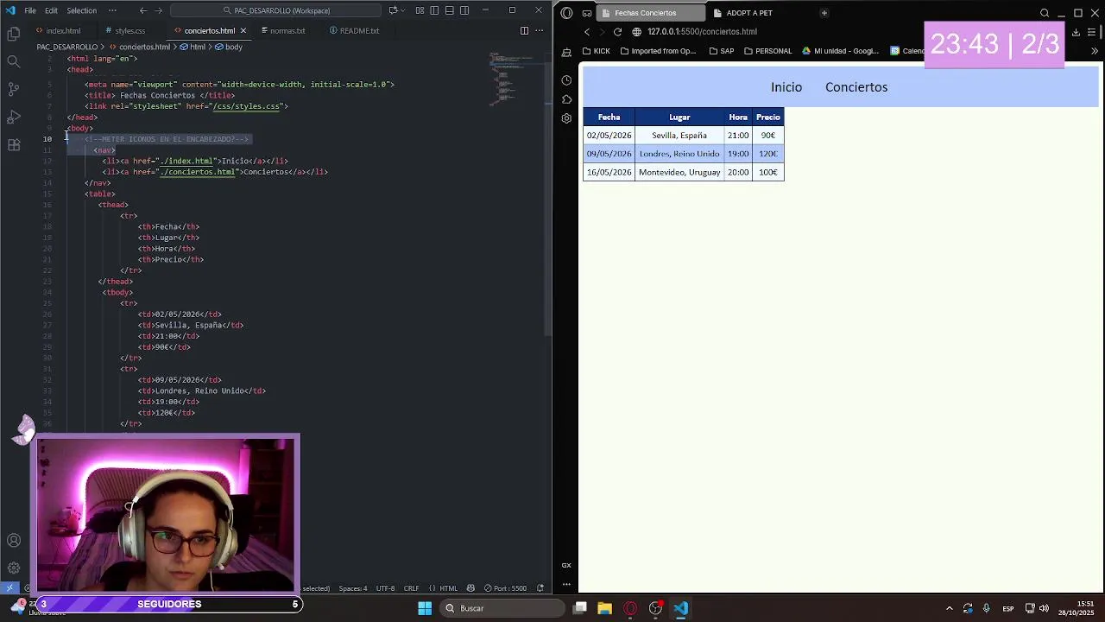Open the Search view in VS Code
The image size is (1105, 622).
click(x=14, y=61)
